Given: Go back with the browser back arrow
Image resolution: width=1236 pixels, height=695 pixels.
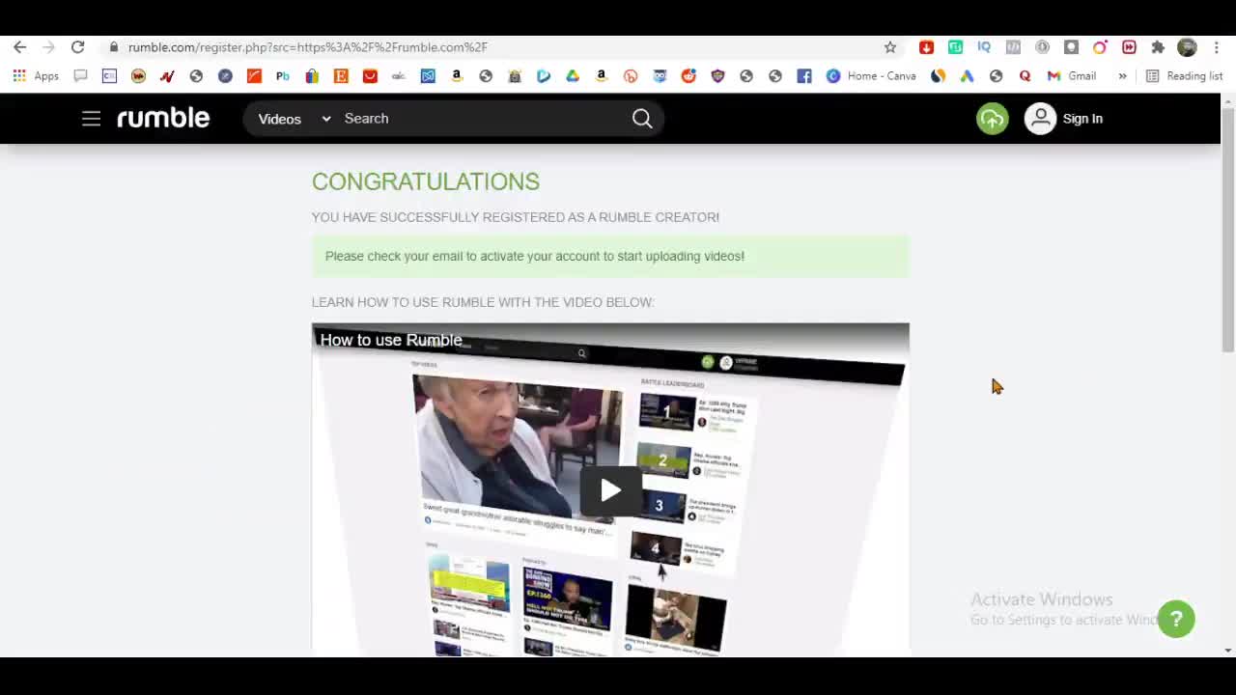Looking at the screenshot, I should tap(20, 47).
